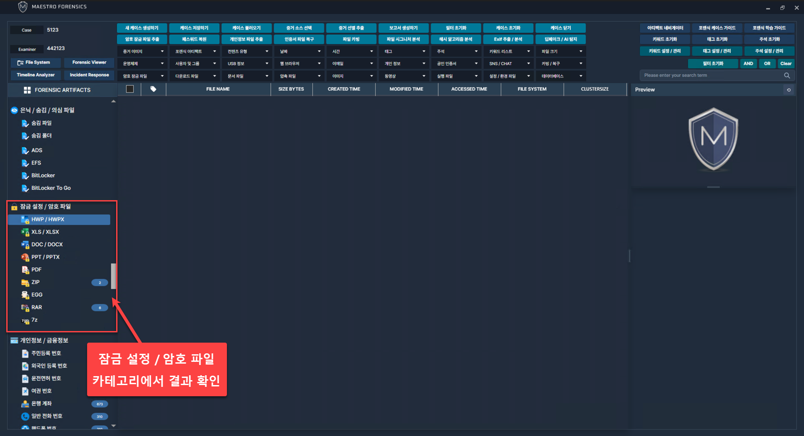Open the Timeline Analyzer tab
Image resolution: width=804 pixels, height=436 pixels.
tap(36, 75)
